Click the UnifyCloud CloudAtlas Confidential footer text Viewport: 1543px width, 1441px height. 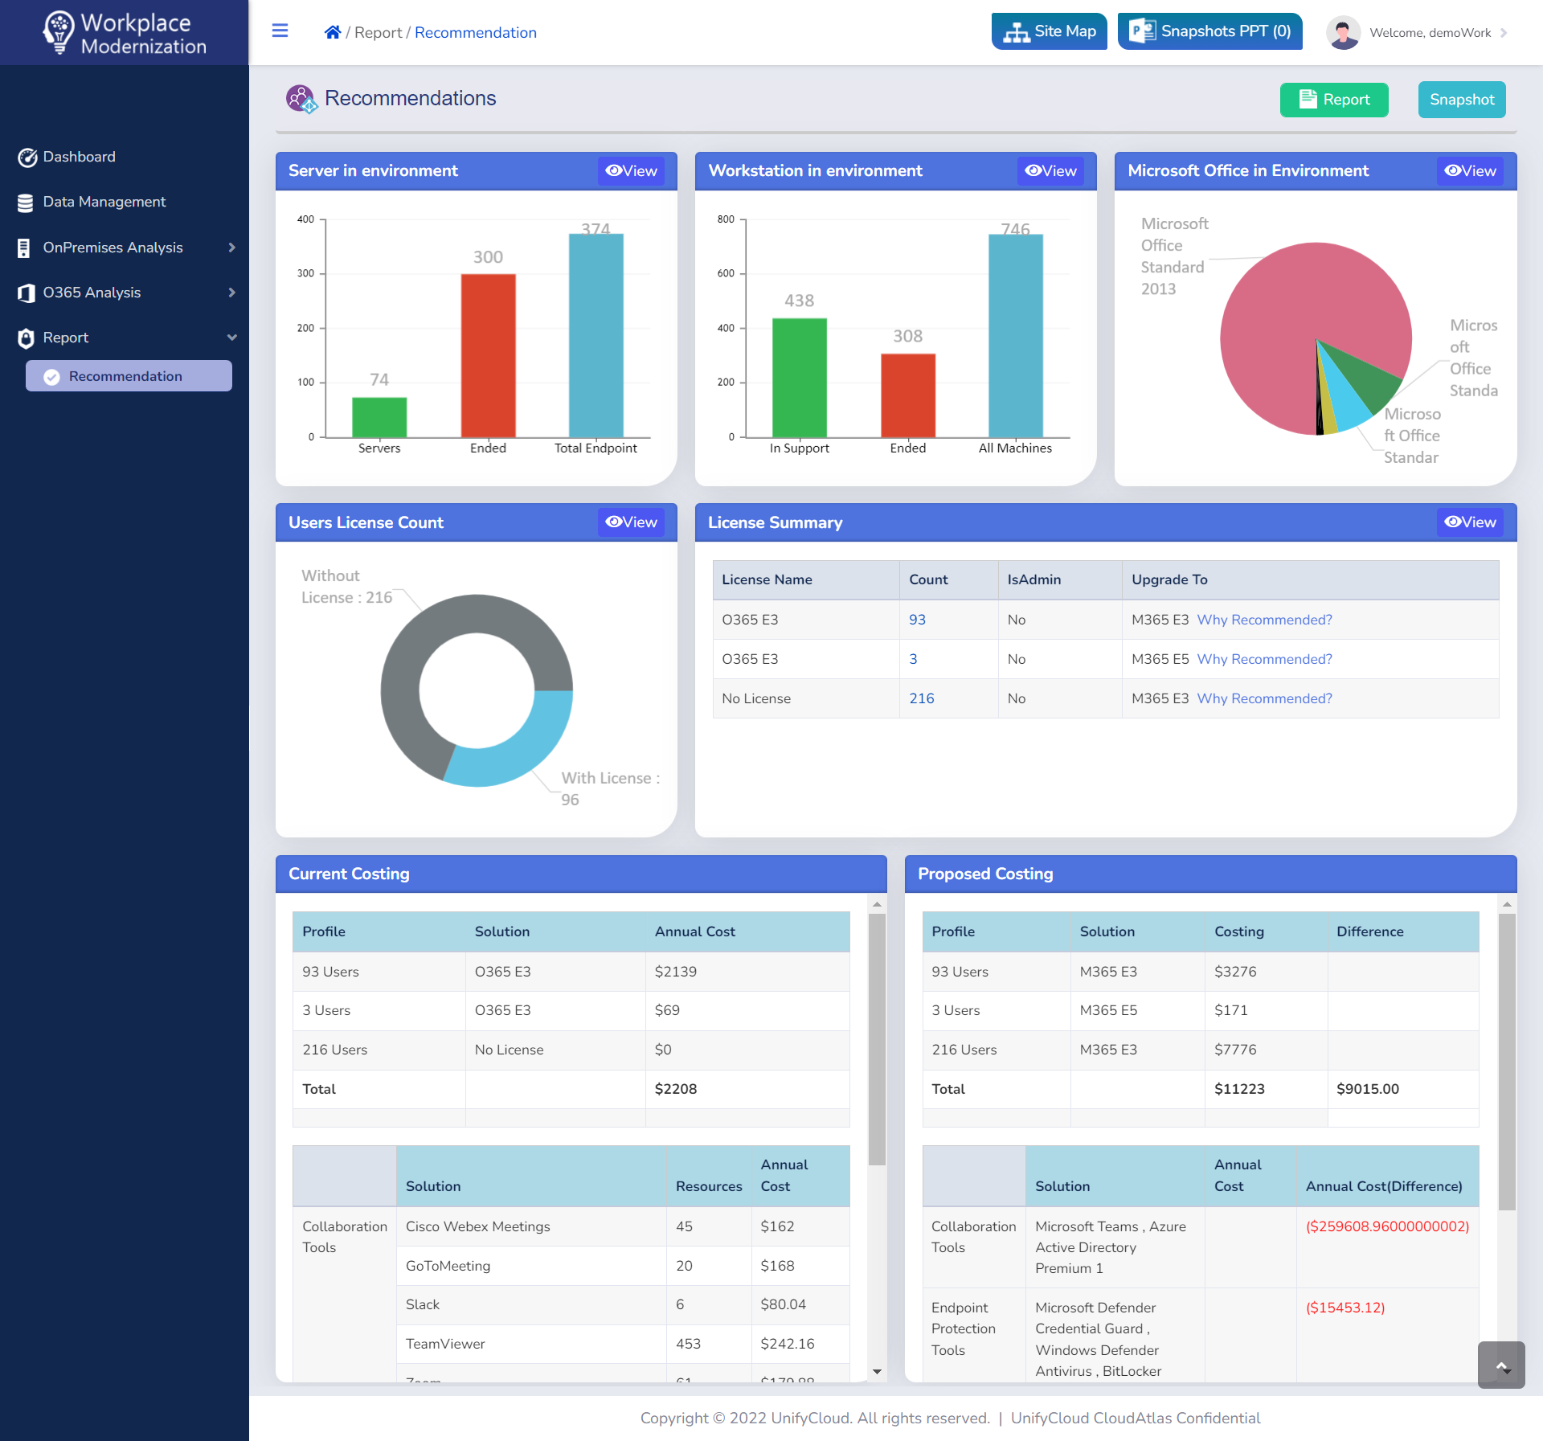tap(1136, 1418)
